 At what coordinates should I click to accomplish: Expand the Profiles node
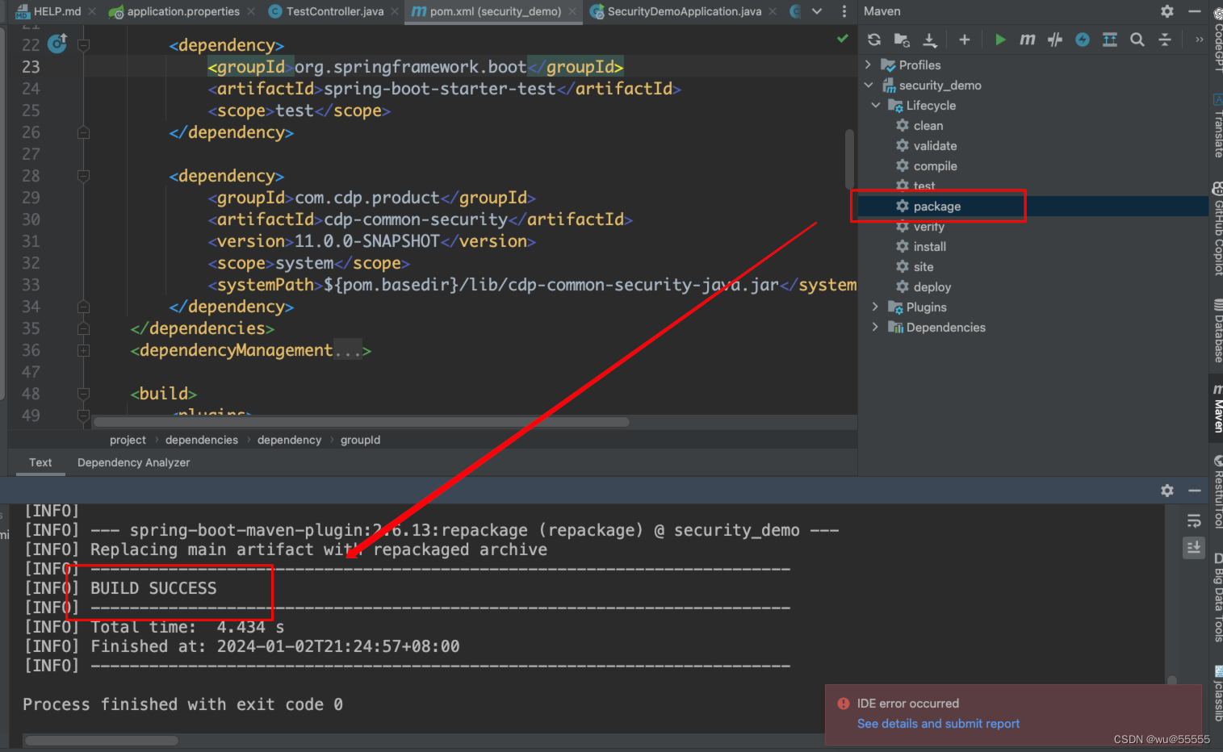[869, 65]
